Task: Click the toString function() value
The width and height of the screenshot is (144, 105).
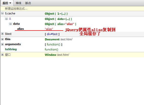Action: point(51,49)
